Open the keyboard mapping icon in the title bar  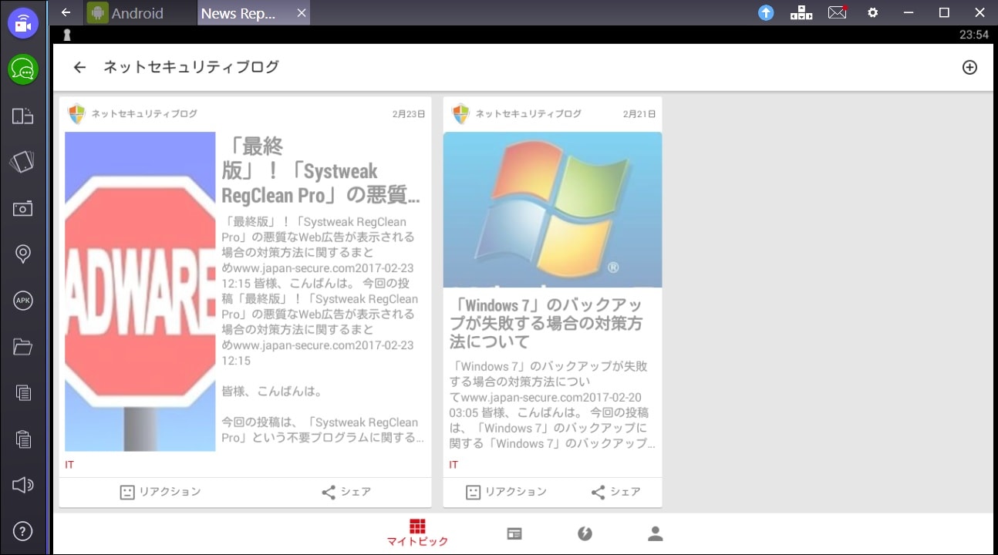(x=801, y=12)
